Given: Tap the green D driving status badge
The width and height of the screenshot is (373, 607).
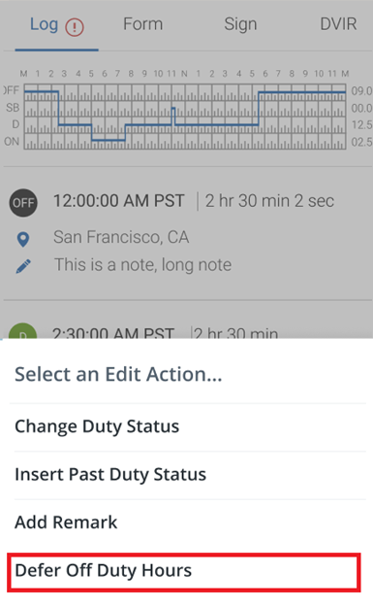Looking at the screenshot, I should pyautogui.click(x=23, y=331).
